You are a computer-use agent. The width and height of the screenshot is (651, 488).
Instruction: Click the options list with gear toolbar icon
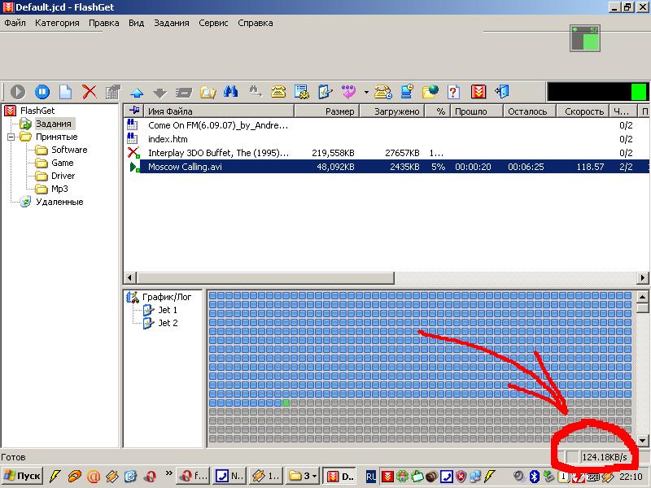302,92
